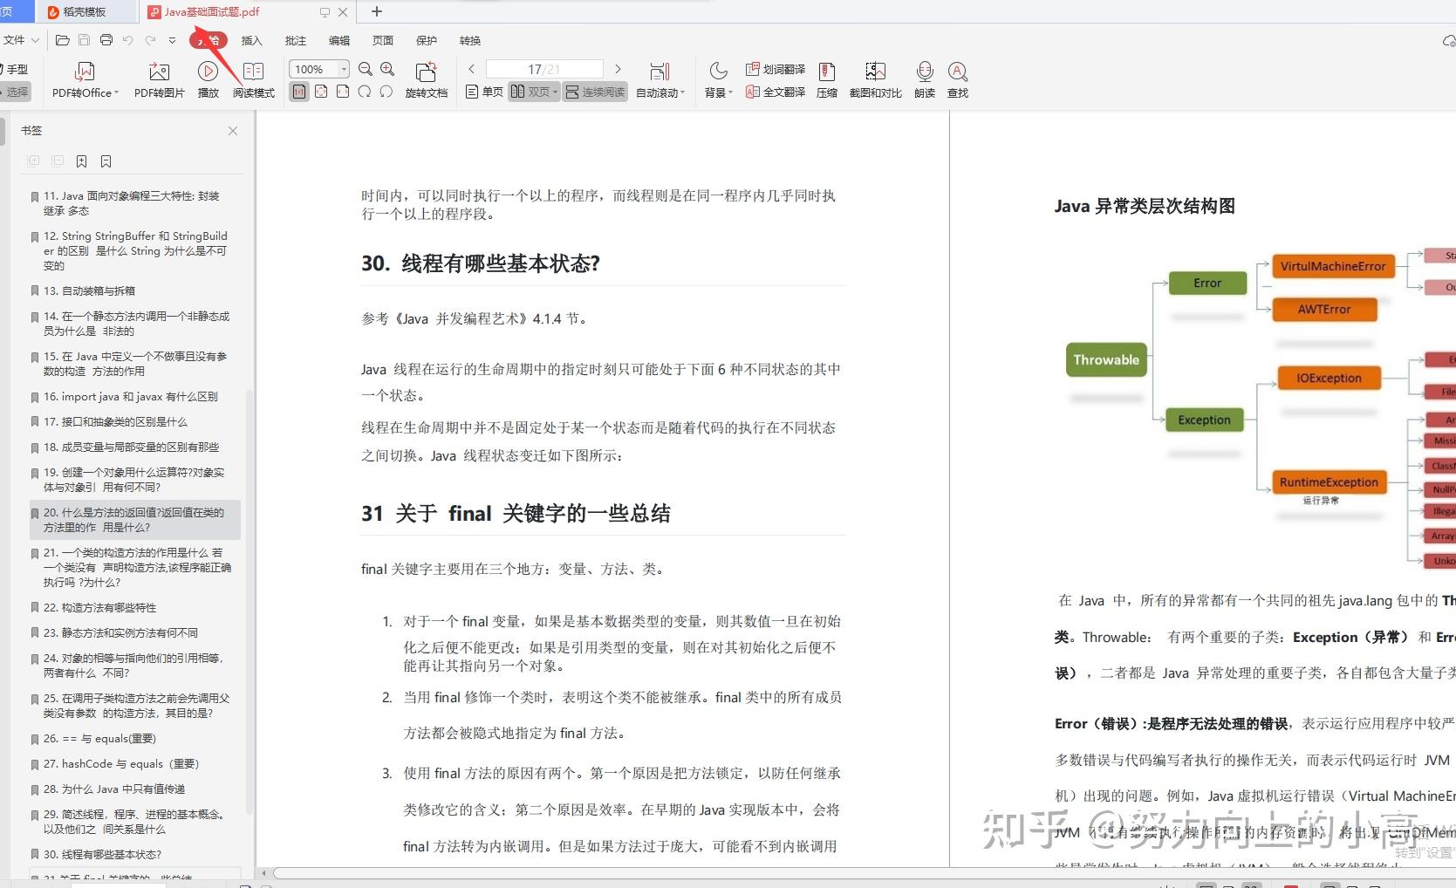Print the document with printer icon

(106, 40)
